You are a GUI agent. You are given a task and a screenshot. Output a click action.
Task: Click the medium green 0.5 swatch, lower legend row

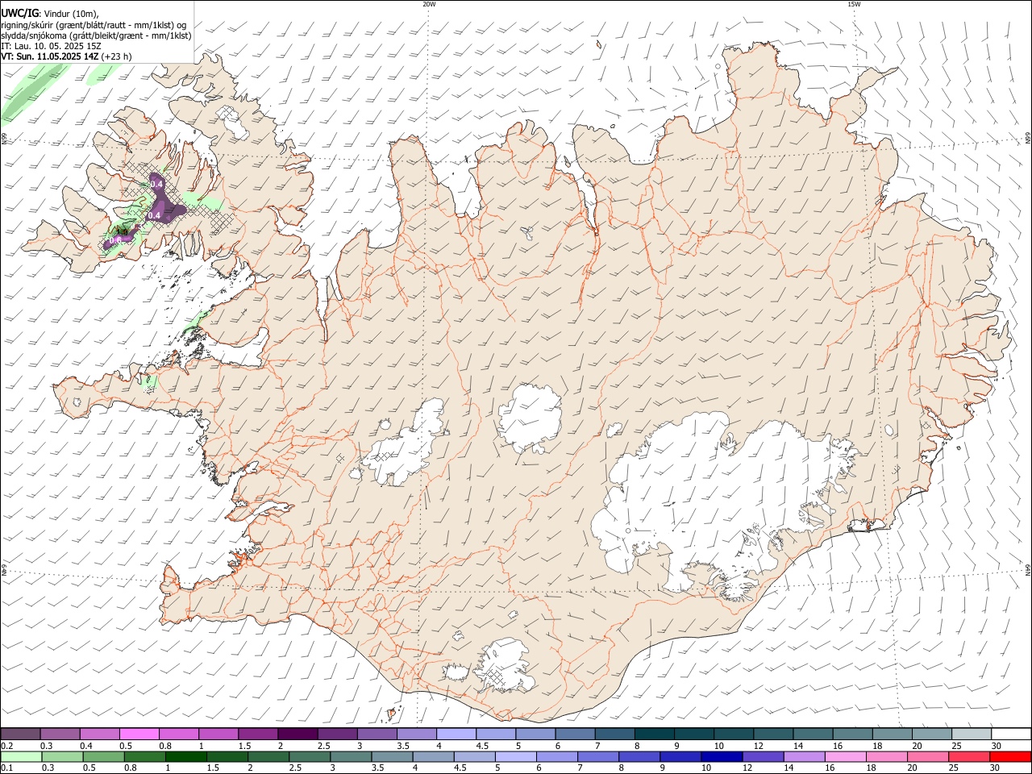click(104, 756)
